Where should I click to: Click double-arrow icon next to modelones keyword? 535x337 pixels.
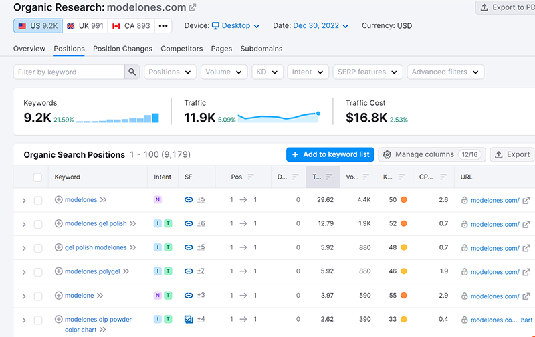103,199
